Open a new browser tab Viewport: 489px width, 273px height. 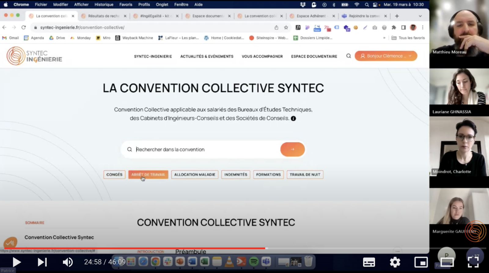pos(397,16)
